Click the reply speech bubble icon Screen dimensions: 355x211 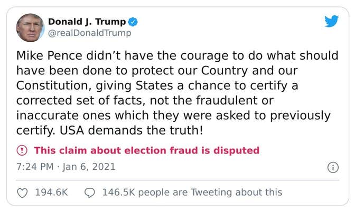(90, 193)
